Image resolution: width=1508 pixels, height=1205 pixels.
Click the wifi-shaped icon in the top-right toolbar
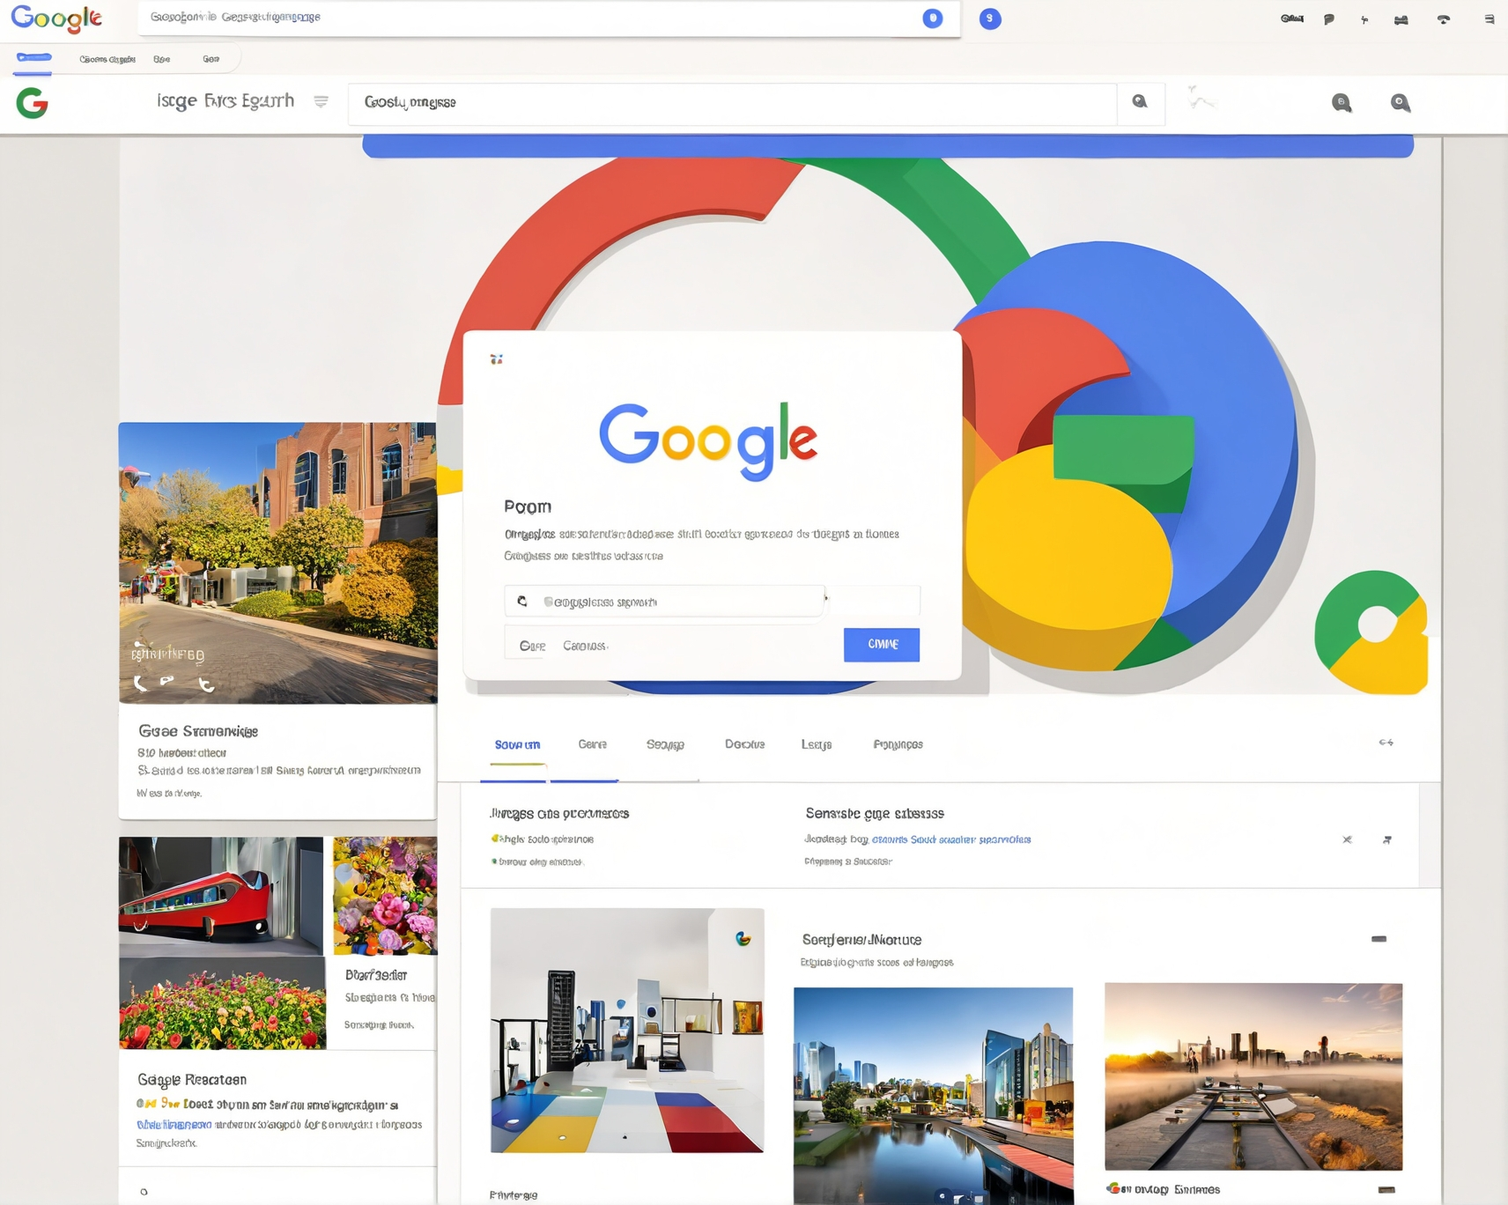(x=1444, y=19)
